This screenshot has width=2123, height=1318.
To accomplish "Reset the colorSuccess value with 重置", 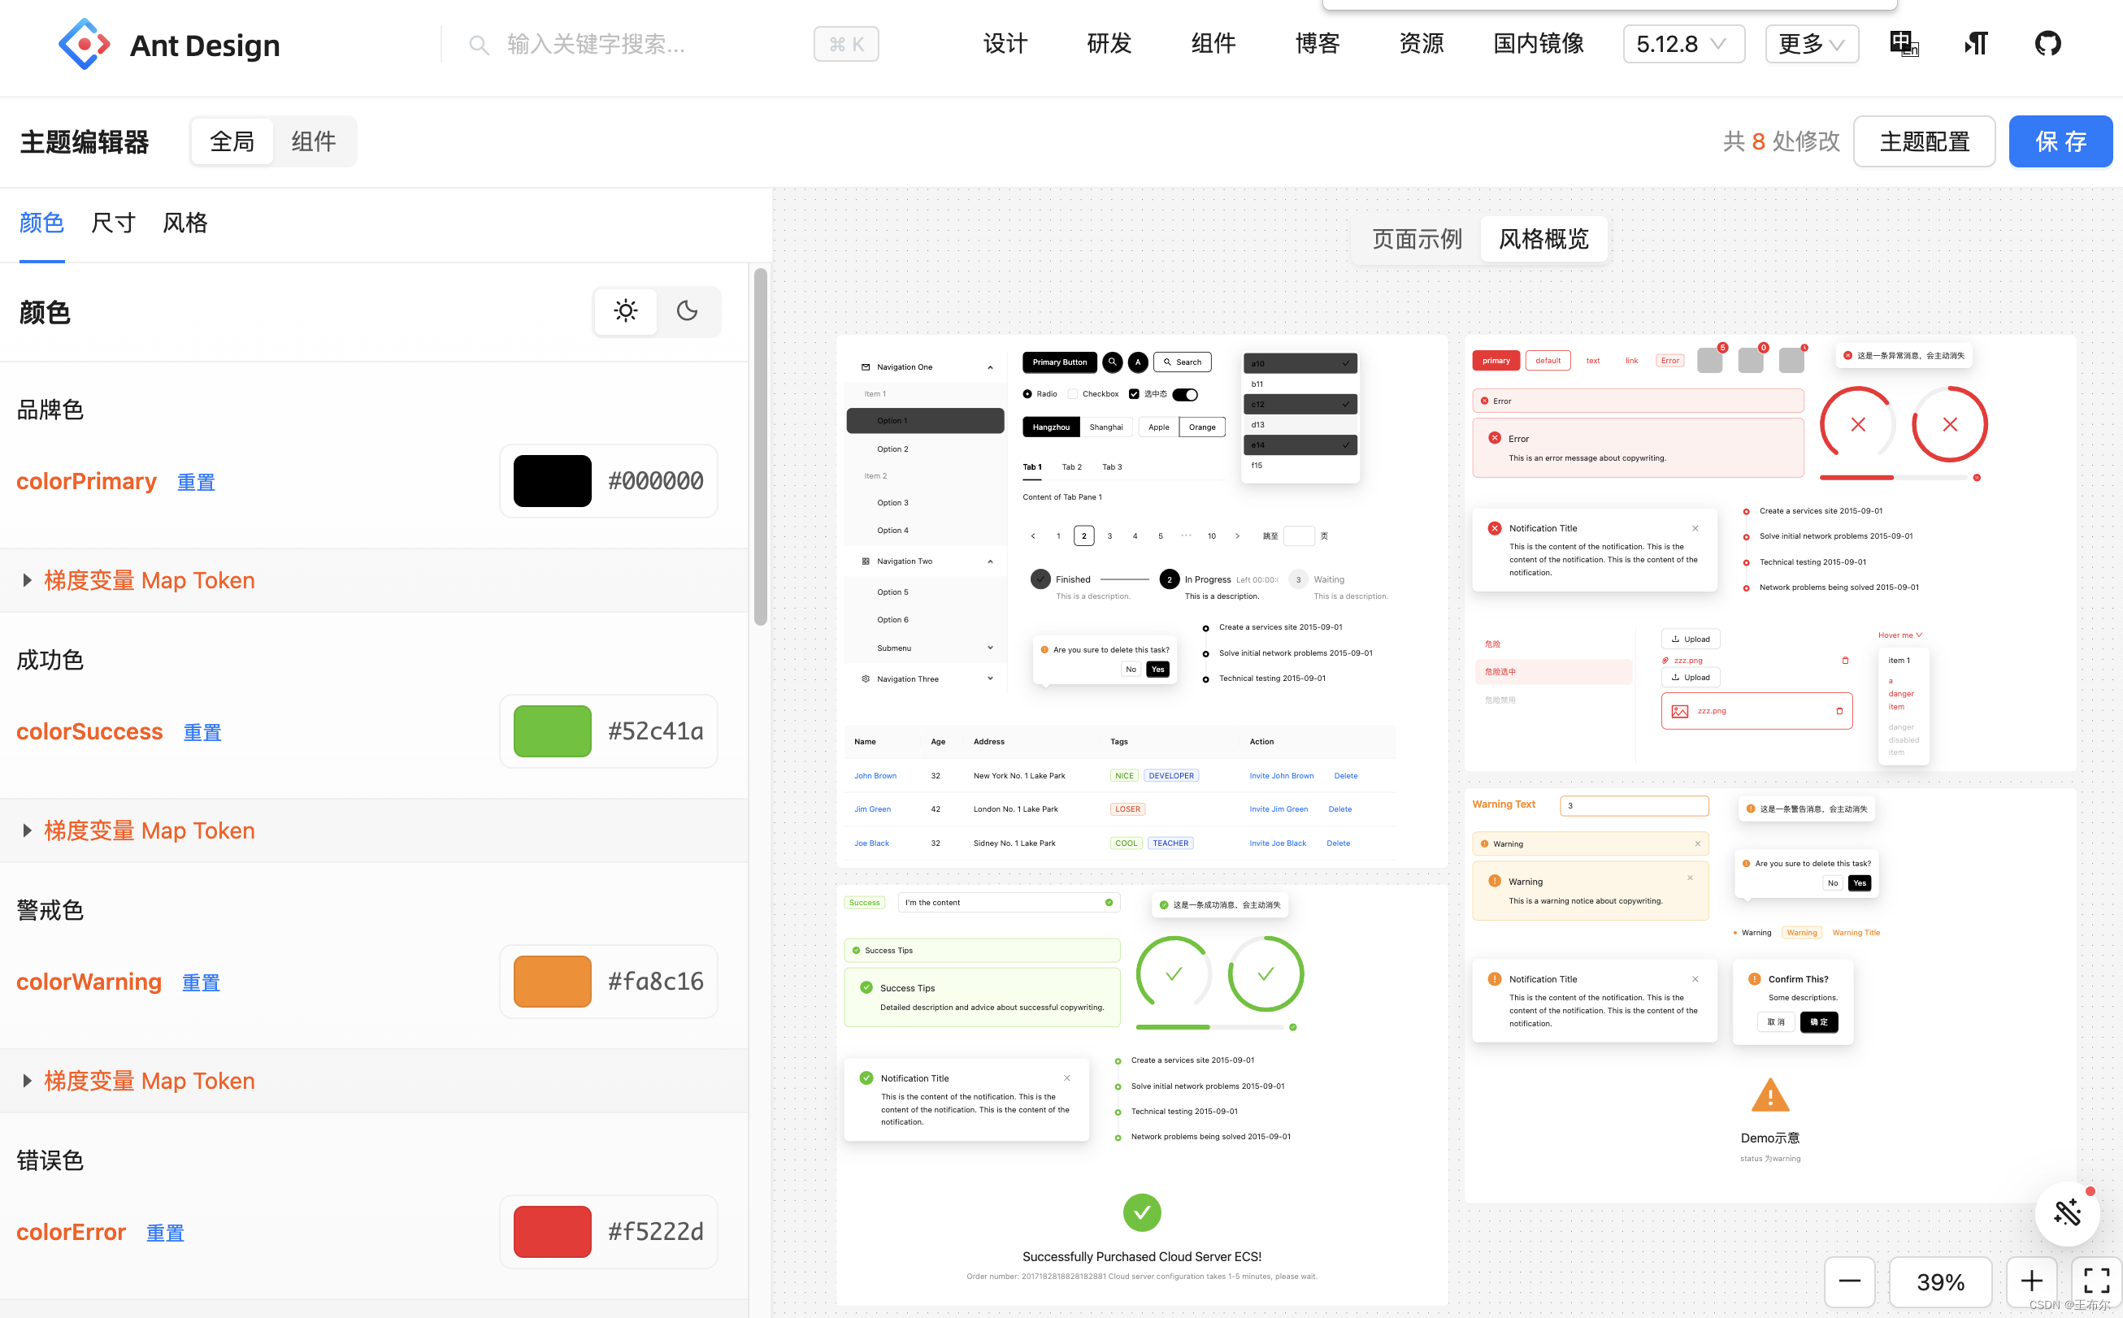I will pyautogui.click(x=202, y=732).
